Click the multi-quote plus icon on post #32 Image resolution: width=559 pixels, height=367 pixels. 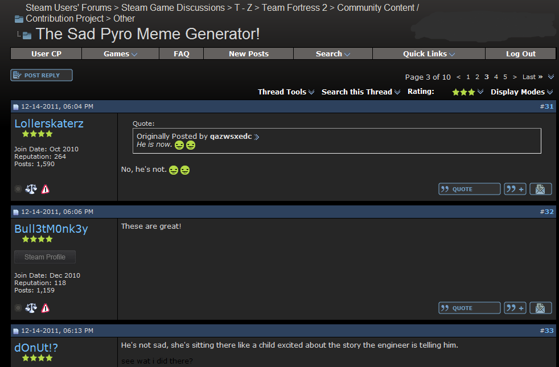[515, 307]
